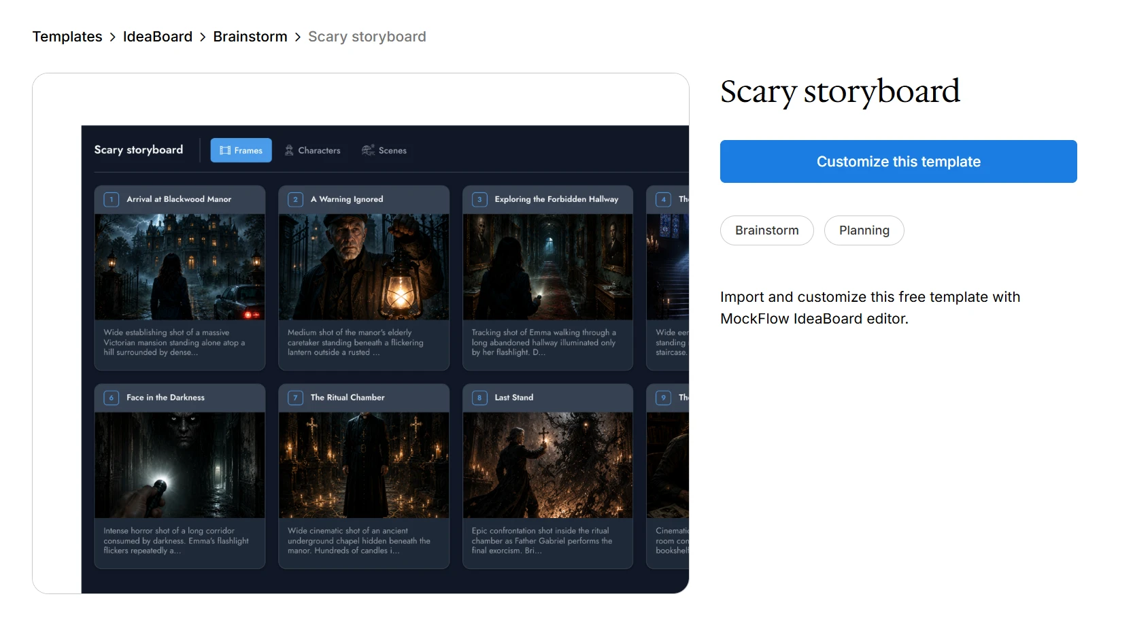Image resolution: width=1133 pixels, height=622 pixels.
Task: Switch to the Characters tab
Action: 312,150
